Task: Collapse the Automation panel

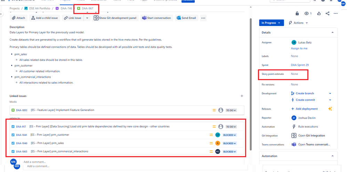Action: point(332,156)
